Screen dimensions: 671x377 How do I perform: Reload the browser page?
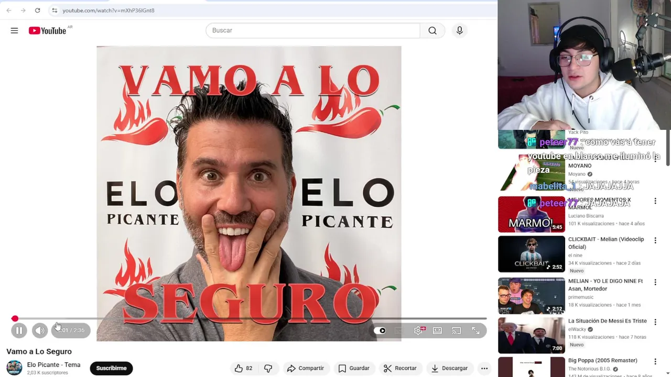point(37,10)
